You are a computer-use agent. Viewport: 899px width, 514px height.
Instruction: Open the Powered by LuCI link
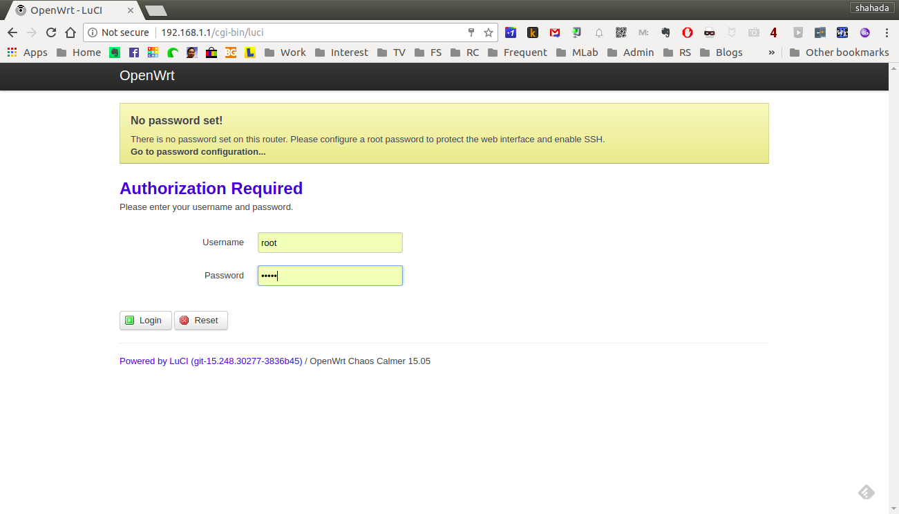click(x=211, y=361)
